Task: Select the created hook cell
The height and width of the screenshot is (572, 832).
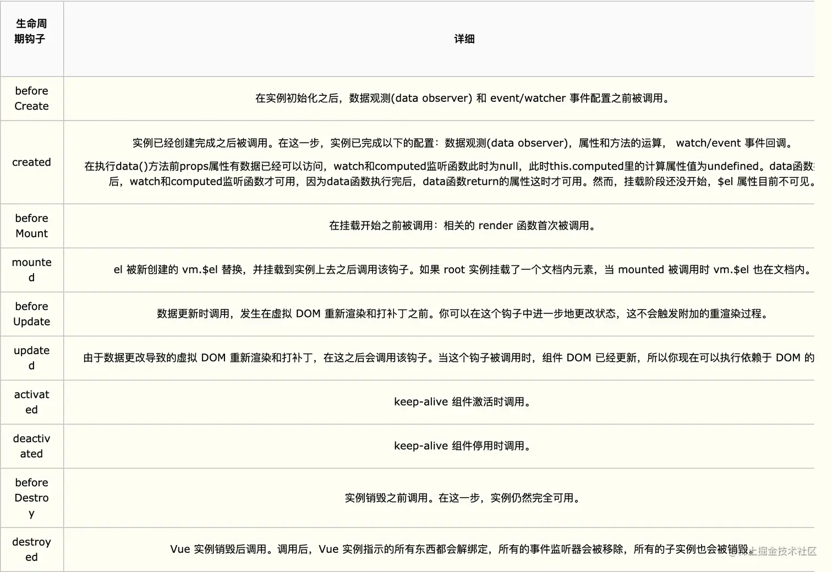Action: [x=32, y=162]
